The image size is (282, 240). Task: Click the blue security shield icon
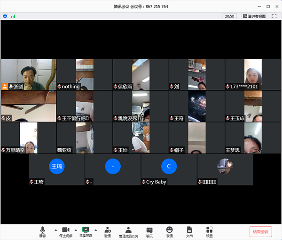5,16
